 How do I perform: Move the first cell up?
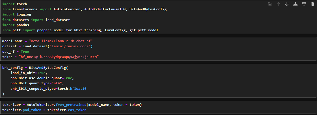278,4
